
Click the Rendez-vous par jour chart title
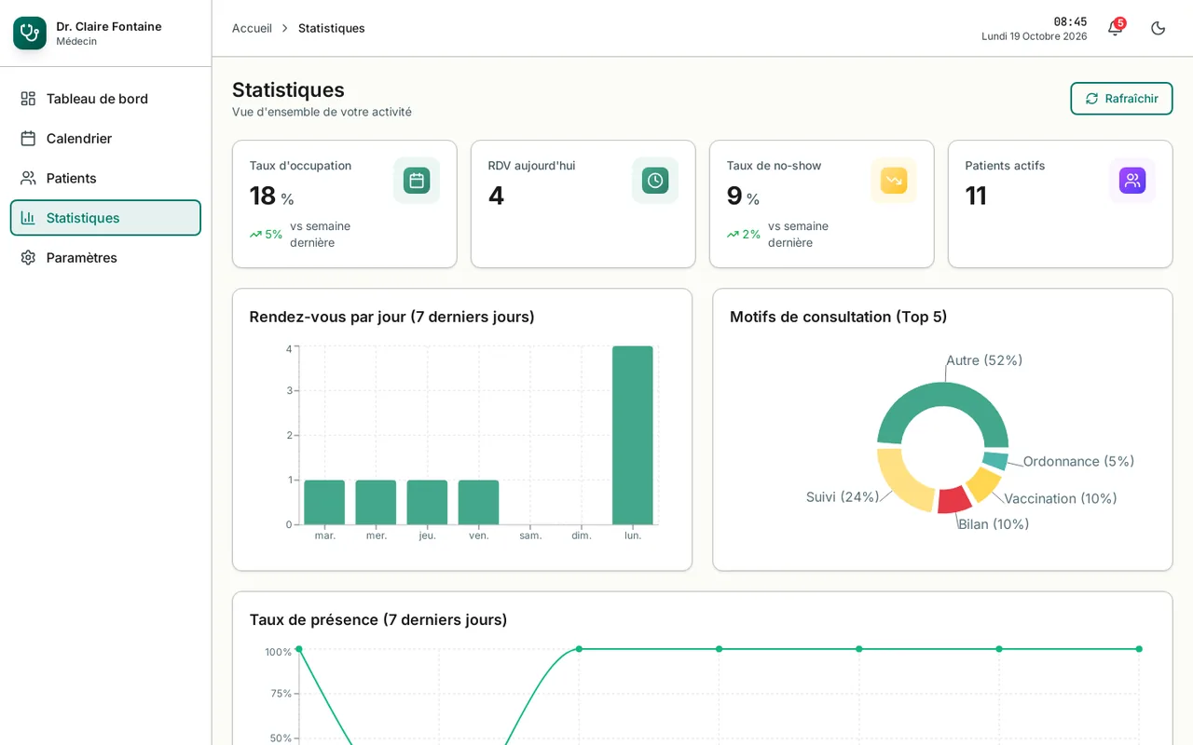(x=392, y=317)
